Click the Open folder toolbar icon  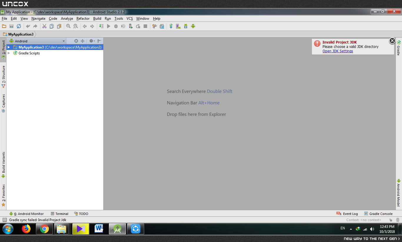pos(4,26)
